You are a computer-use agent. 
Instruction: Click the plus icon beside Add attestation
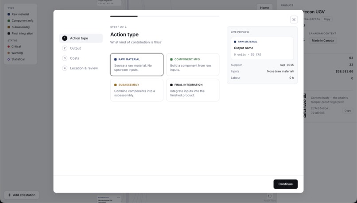9,195
